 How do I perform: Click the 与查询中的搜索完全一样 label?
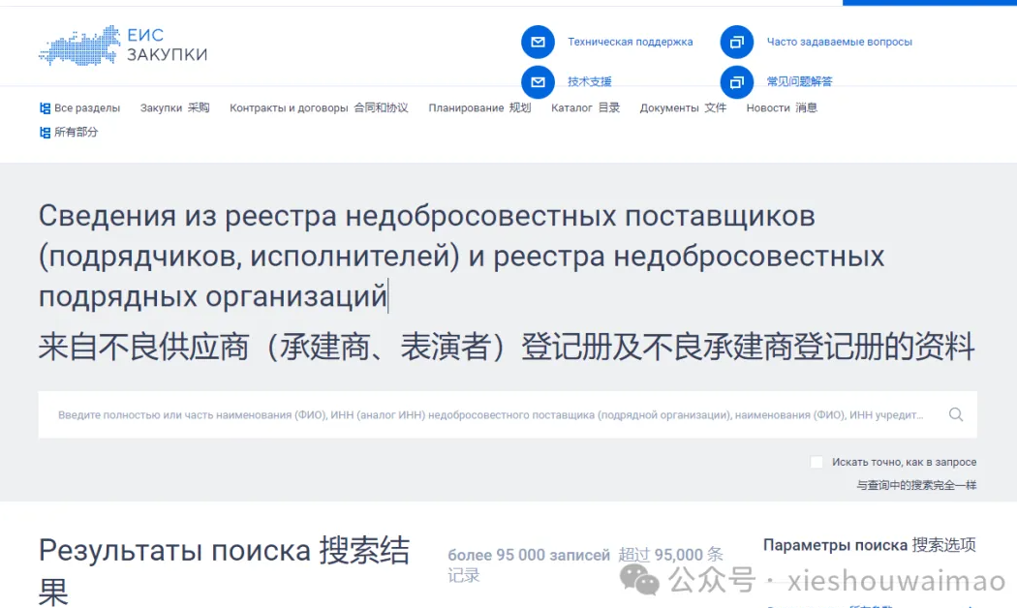tap(916, 485)
